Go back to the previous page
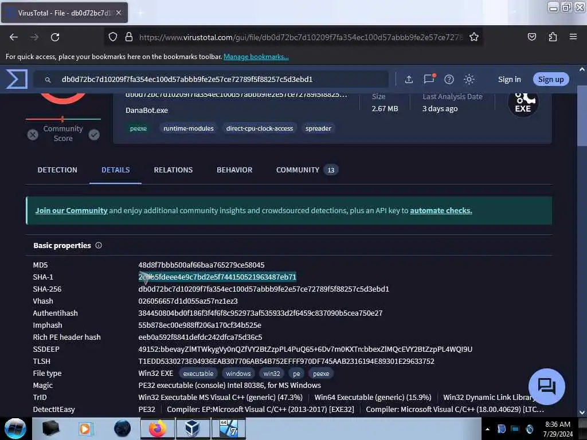 click(14, 37)
